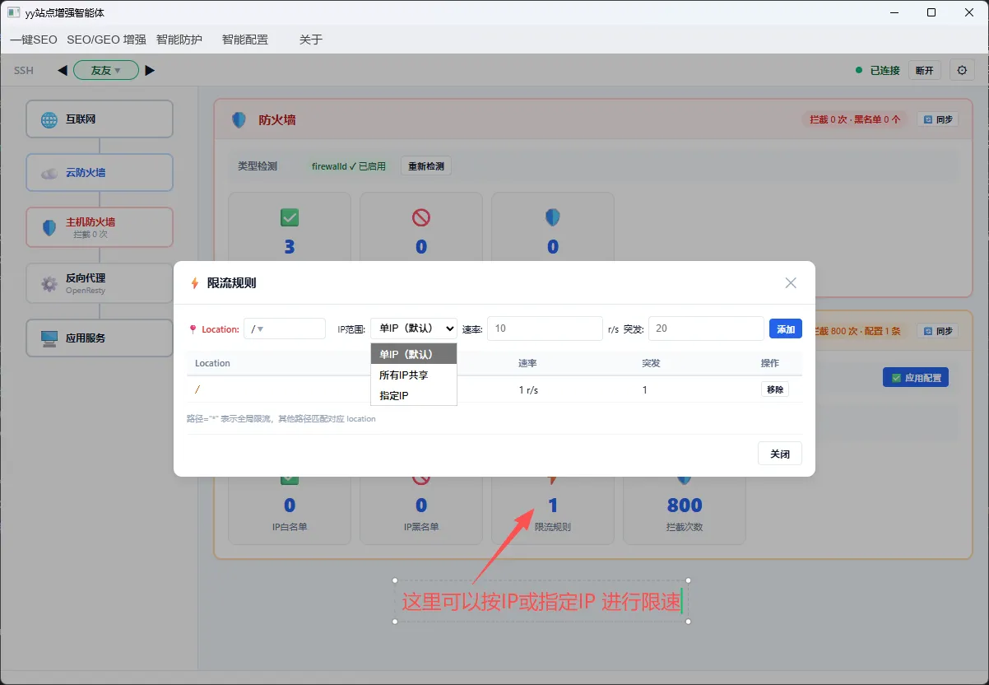This screenshot has width=989, height=685.
Task: Click the SSH label
Action: click(x=24, y=71)
